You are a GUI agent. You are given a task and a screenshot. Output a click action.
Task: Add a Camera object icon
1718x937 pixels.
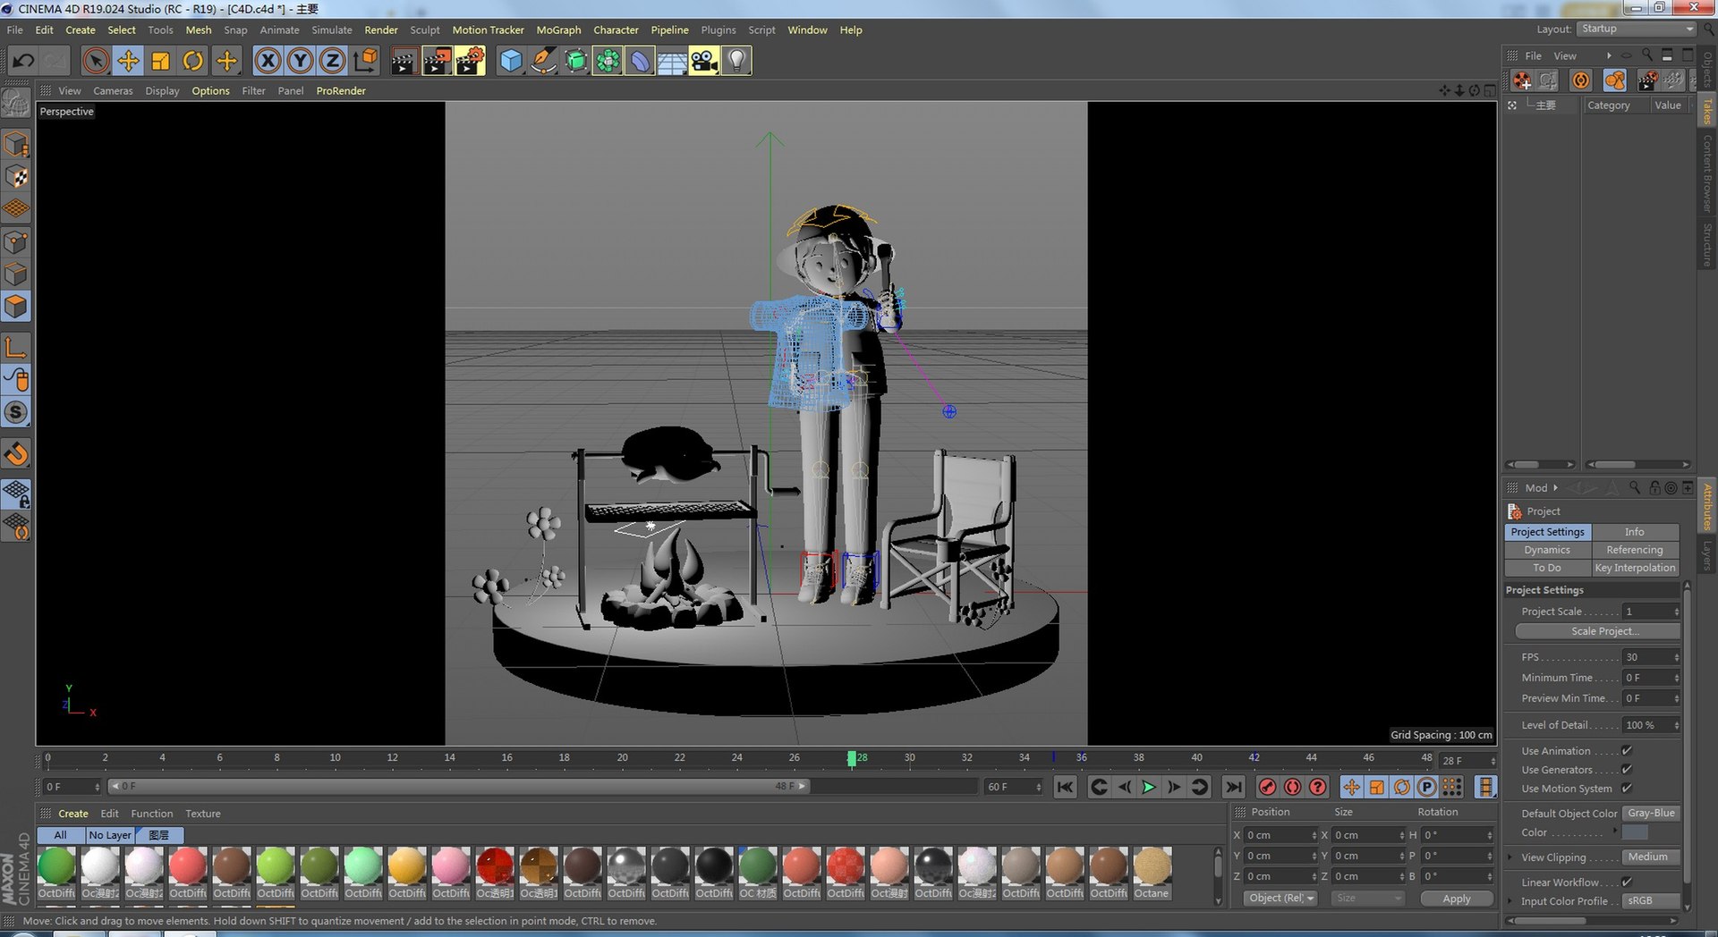coord(704,61)
